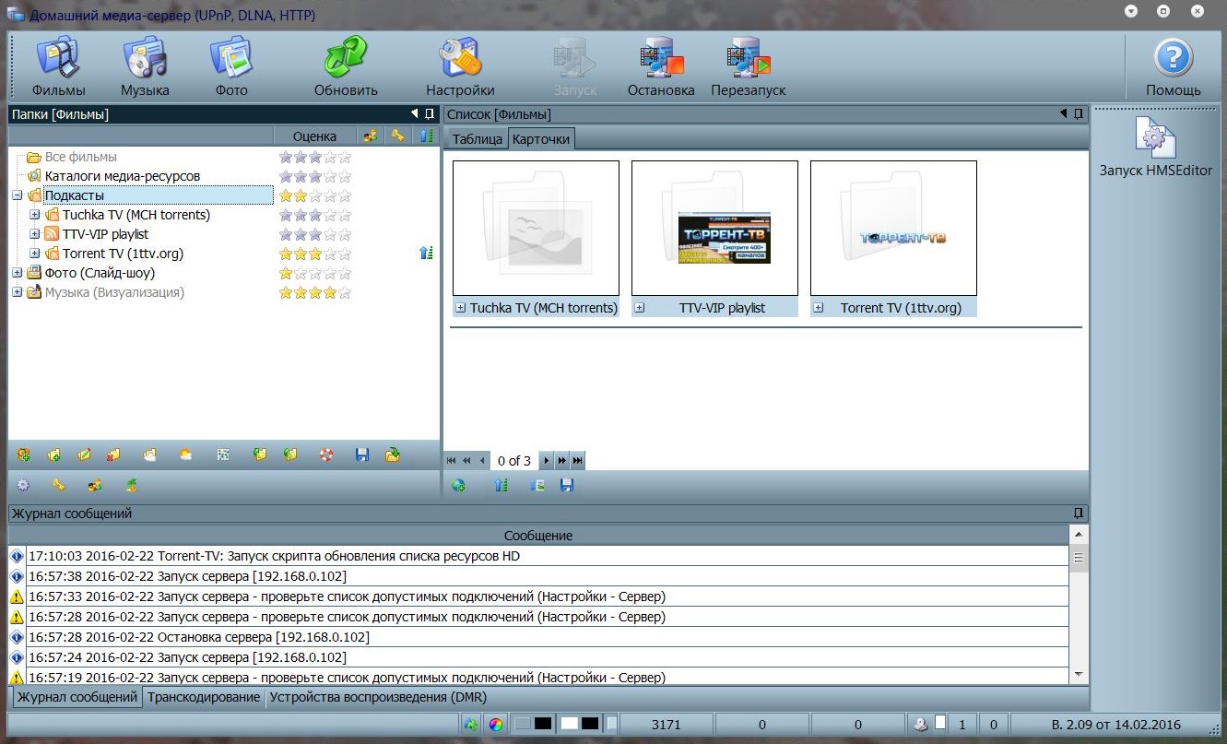The image size is (1227, 744).
Task: Open the Музыка section in the toolbar
Action: coord(145,66)
